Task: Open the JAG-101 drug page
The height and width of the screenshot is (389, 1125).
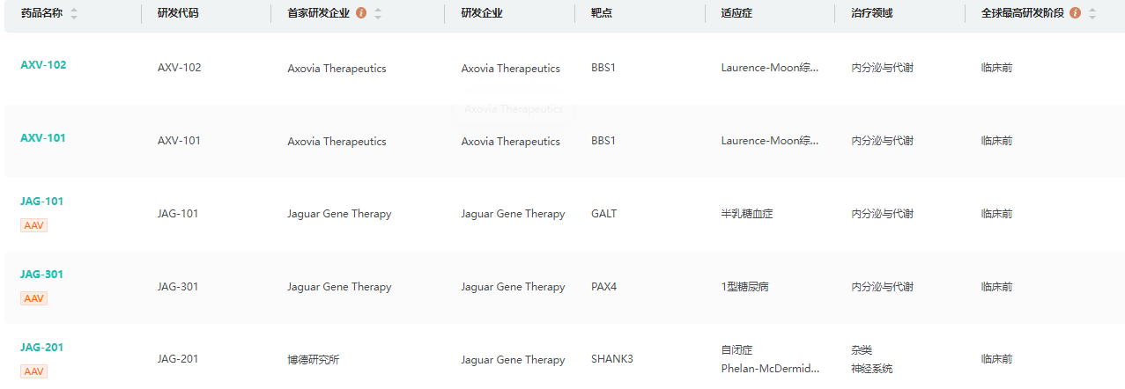Action: click(42, 202)
